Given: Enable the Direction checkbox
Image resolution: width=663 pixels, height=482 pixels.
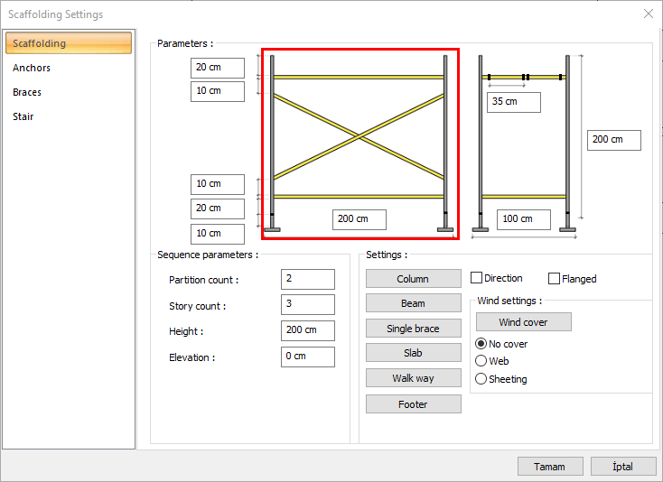Looking at the screenshot, I should pos(477,279).
